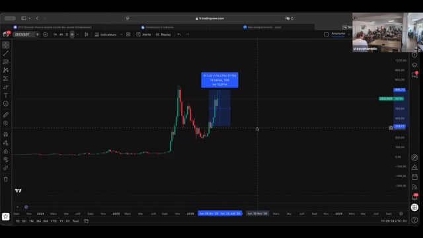
Task: Toggle stay in drawing mode
Action: [x=6, y=143]
